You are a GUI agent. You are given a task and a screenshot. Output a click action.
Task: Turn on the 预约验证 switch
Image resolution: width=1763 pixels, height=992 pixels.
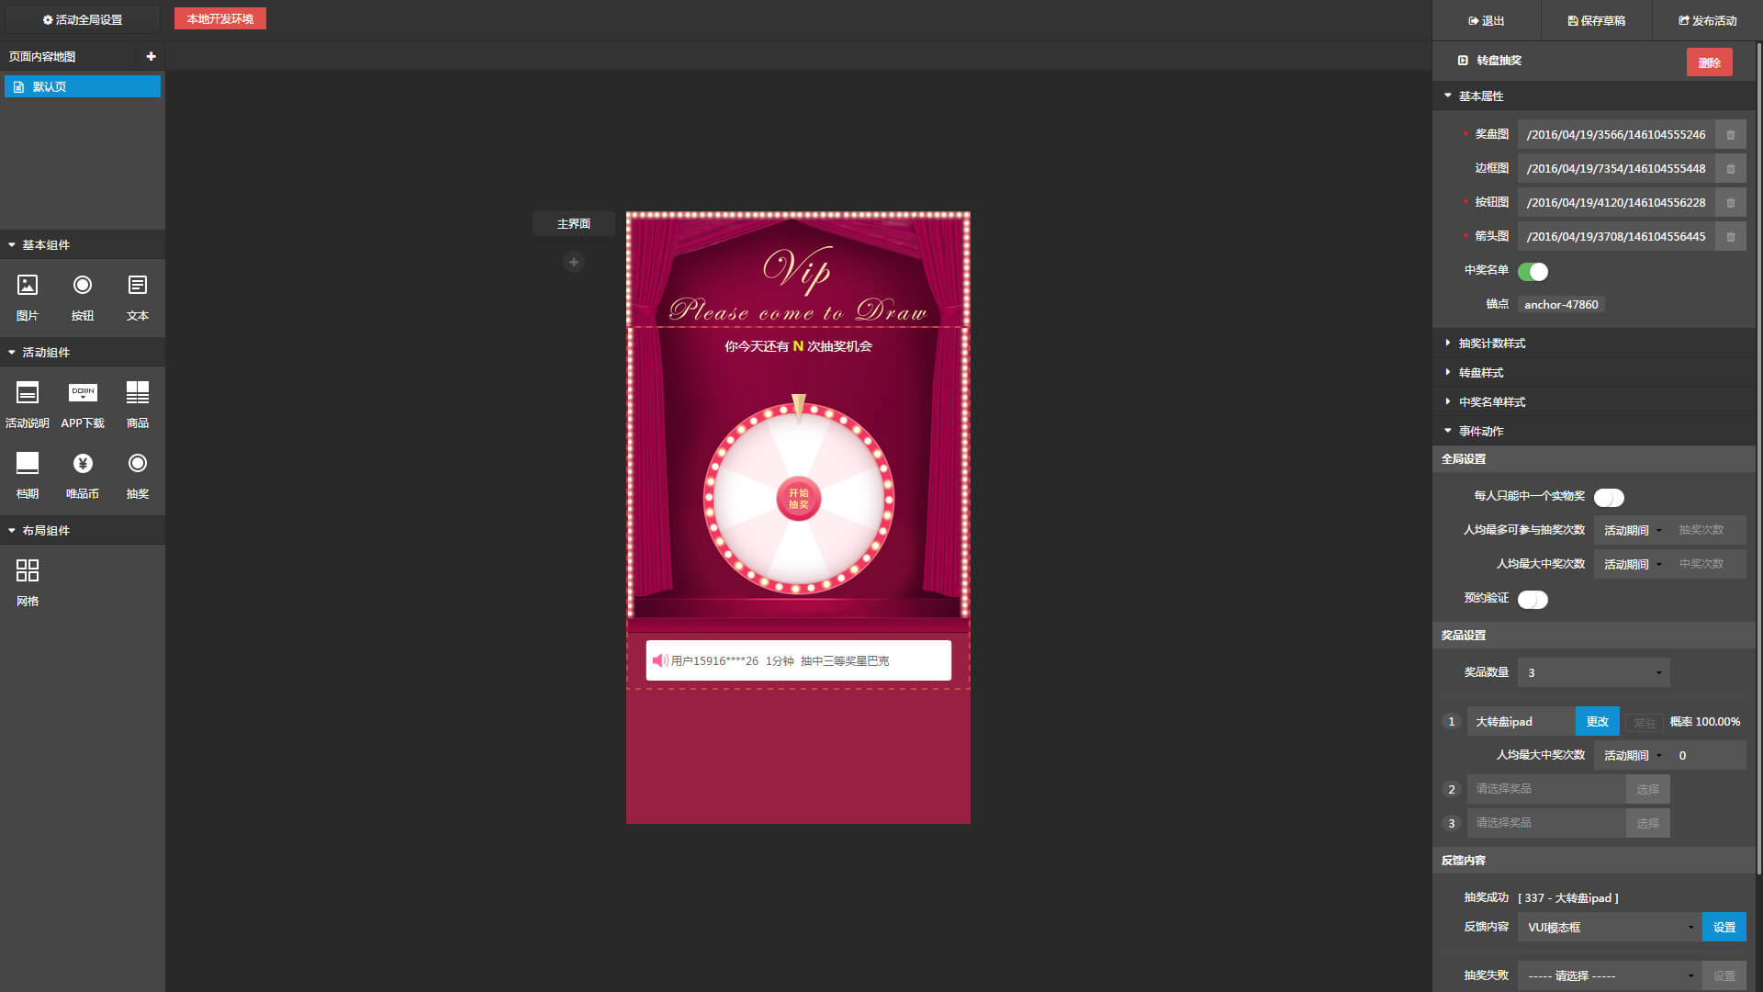pyautogui.click(x=1533, y=600)
